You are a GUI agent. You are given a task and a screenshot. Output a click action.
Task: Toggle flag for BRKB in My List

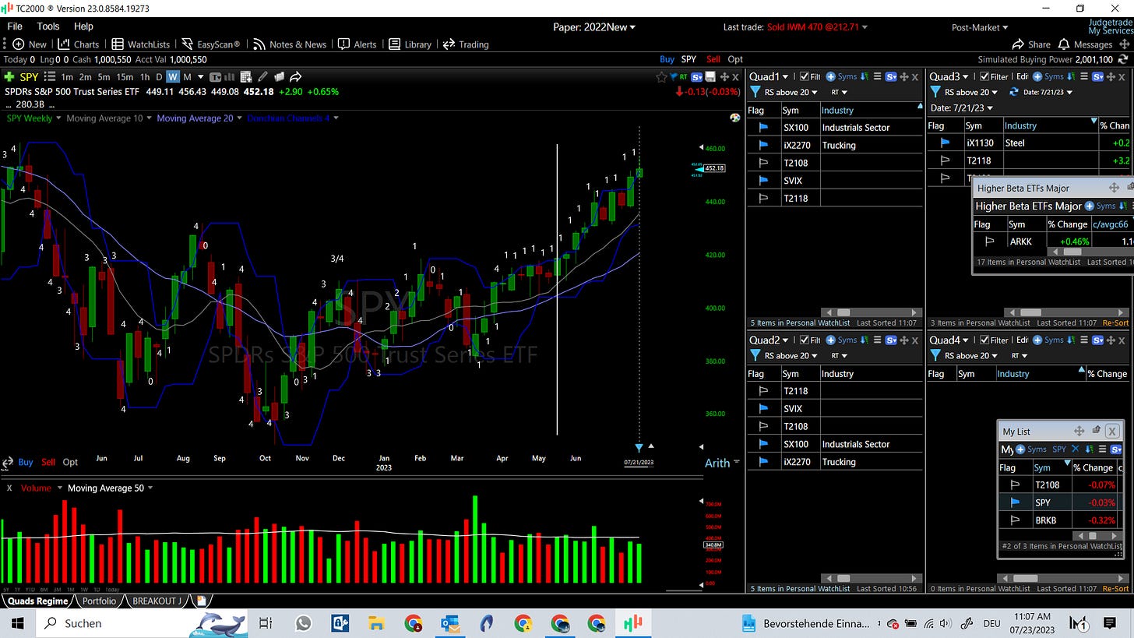[1015, 520]
